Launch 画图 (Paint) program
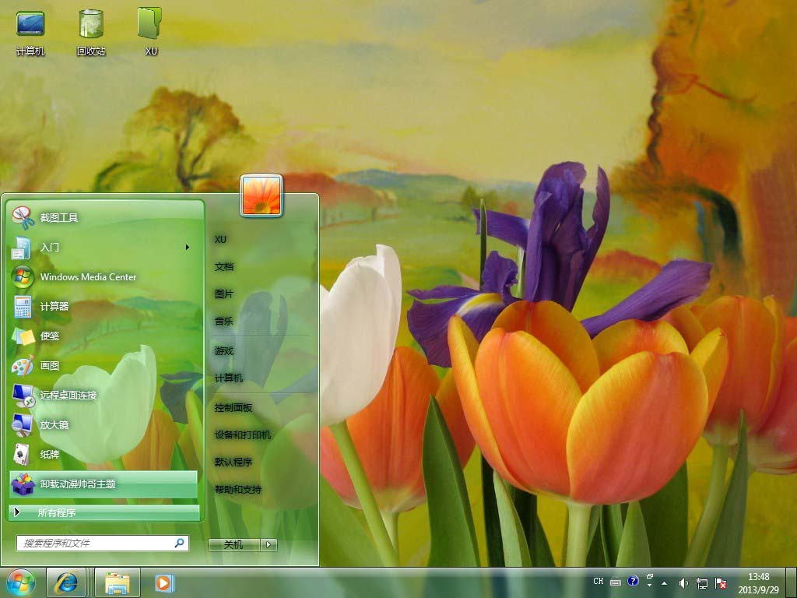Screen dimensions: 797x598 [49, 366]
